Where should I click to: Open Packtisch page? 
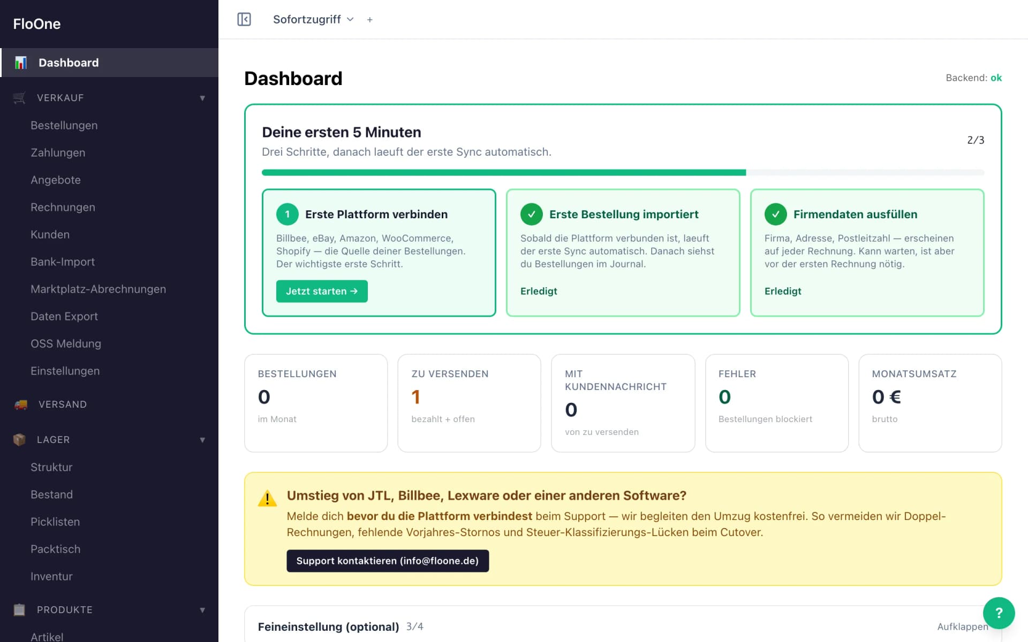pyautogui.click(x=55, y=549)
